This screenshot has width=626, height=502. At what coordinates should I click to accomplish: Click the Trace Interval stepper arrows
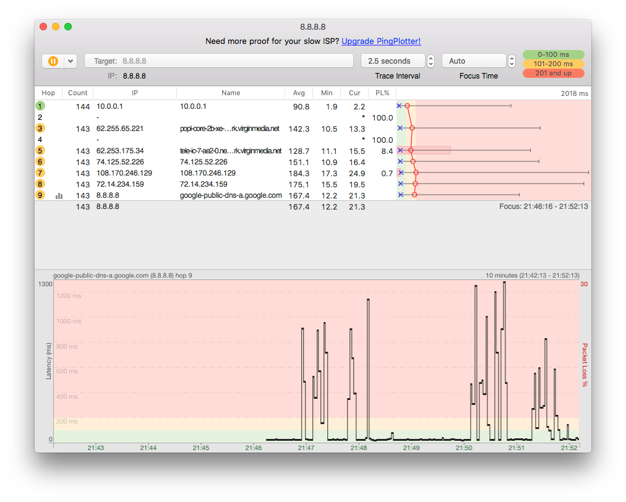click(x=431, y=61)
